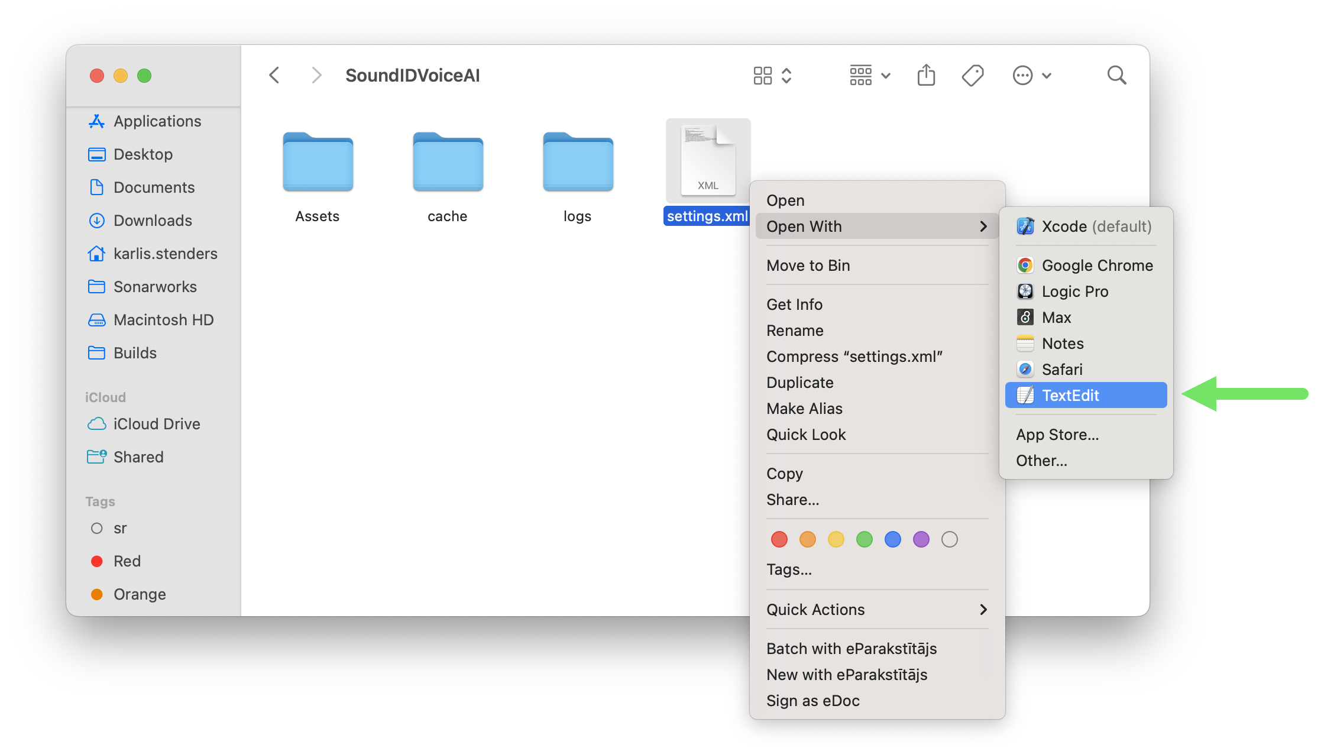
Task: Choose Quick Look
Action: pos(877,435)
